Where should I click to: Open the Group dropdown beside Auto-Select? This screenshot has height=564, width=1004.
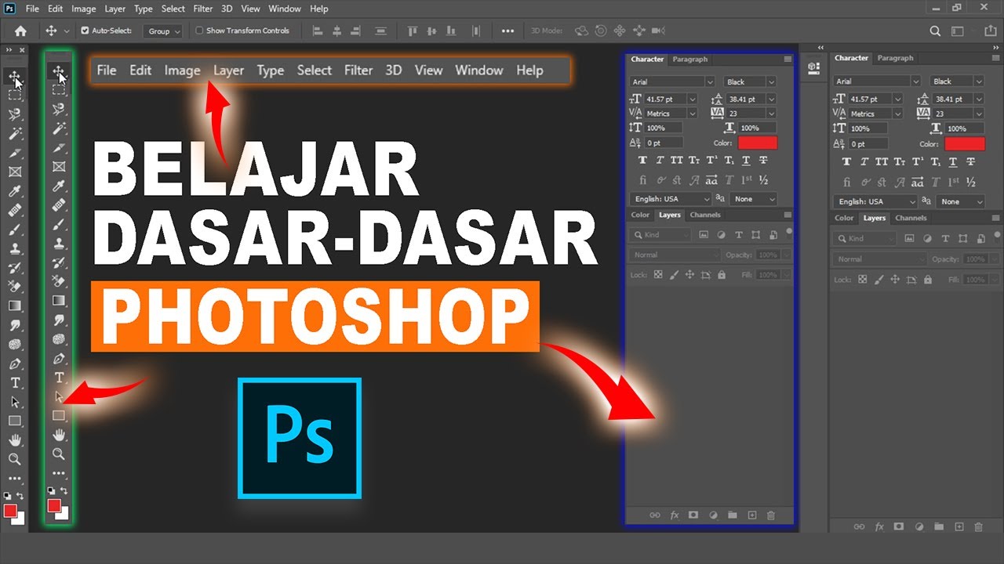click(163, 31)
